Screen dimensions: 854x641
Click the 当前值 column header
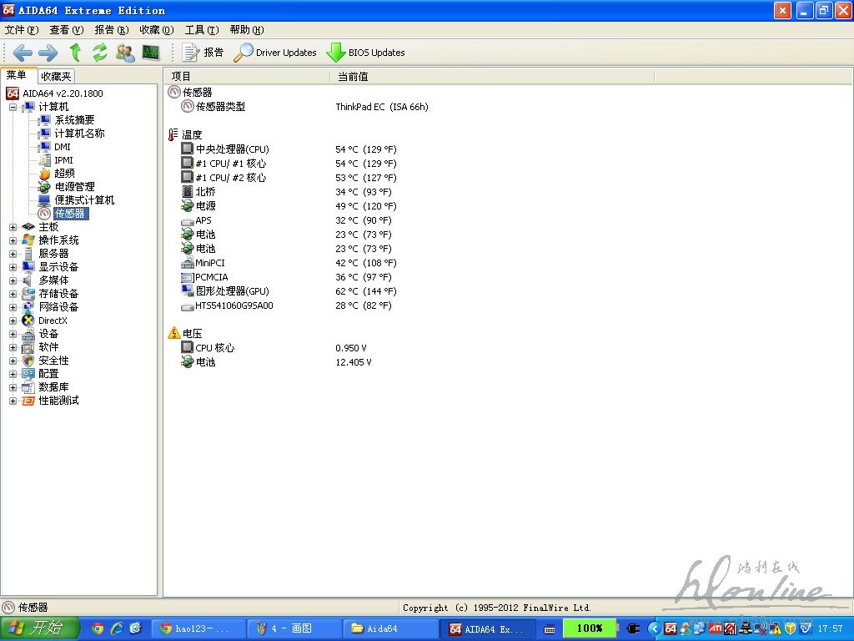492,76
